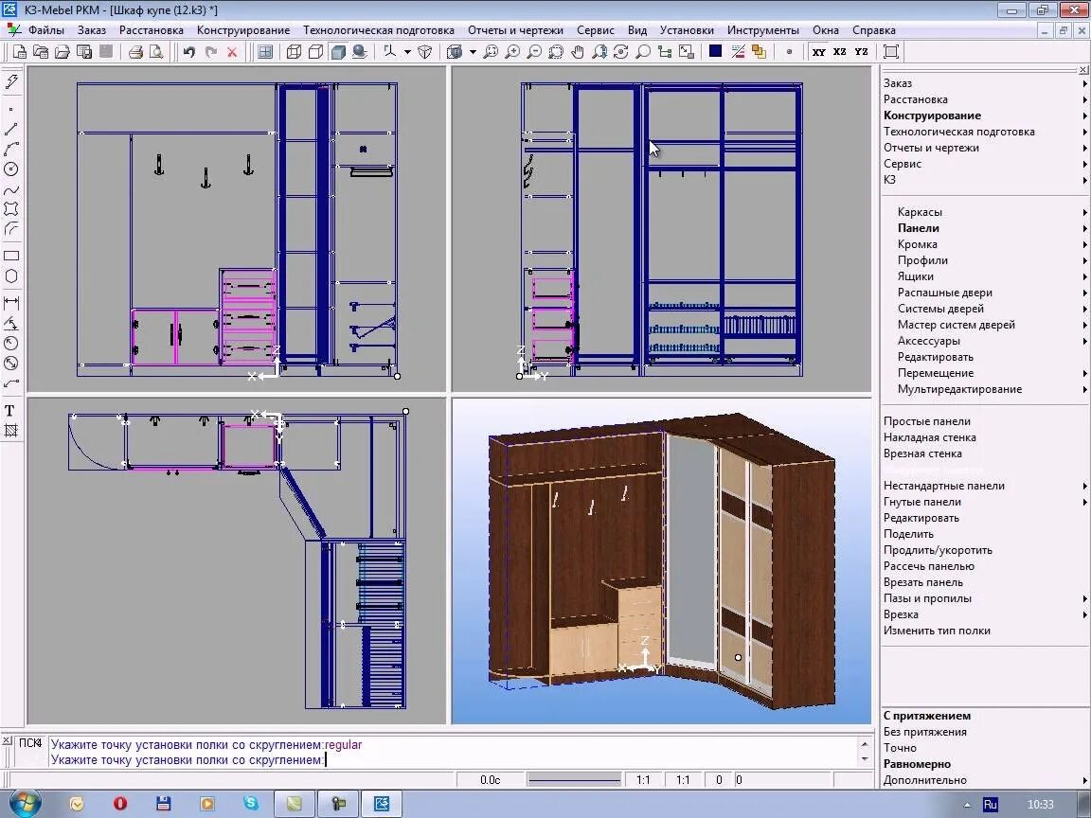Switch to the XZ view plane
The width and height of the screenshot is (1091, 818).
(841, 51)
